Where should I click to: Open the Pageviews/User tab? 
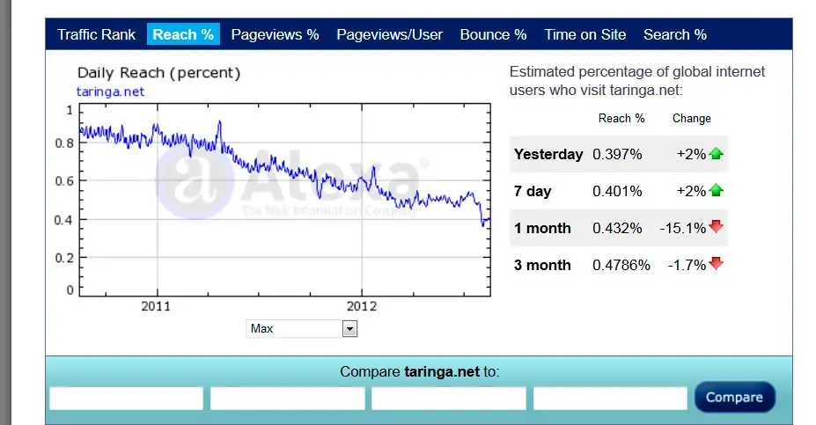tap(389, 34)
